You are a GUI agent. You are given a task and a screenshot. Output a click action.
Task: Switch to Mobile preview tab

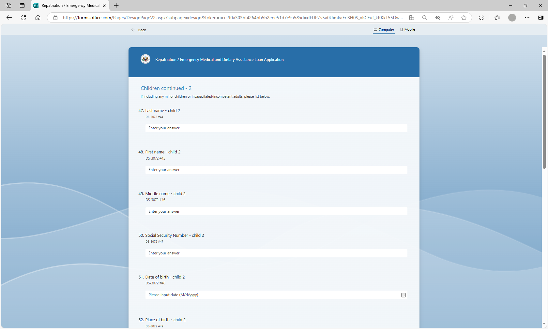click(x=408, y=30)
